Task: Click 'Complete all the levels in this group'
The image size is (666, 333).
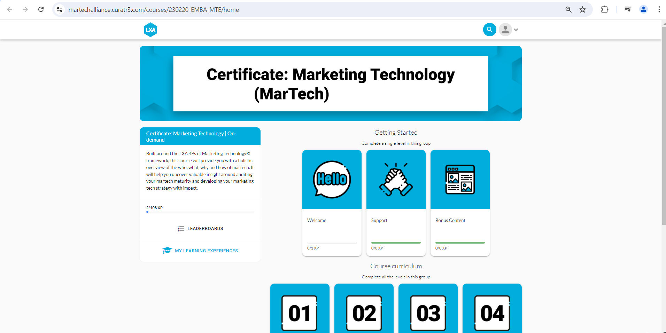Action: 396,277
